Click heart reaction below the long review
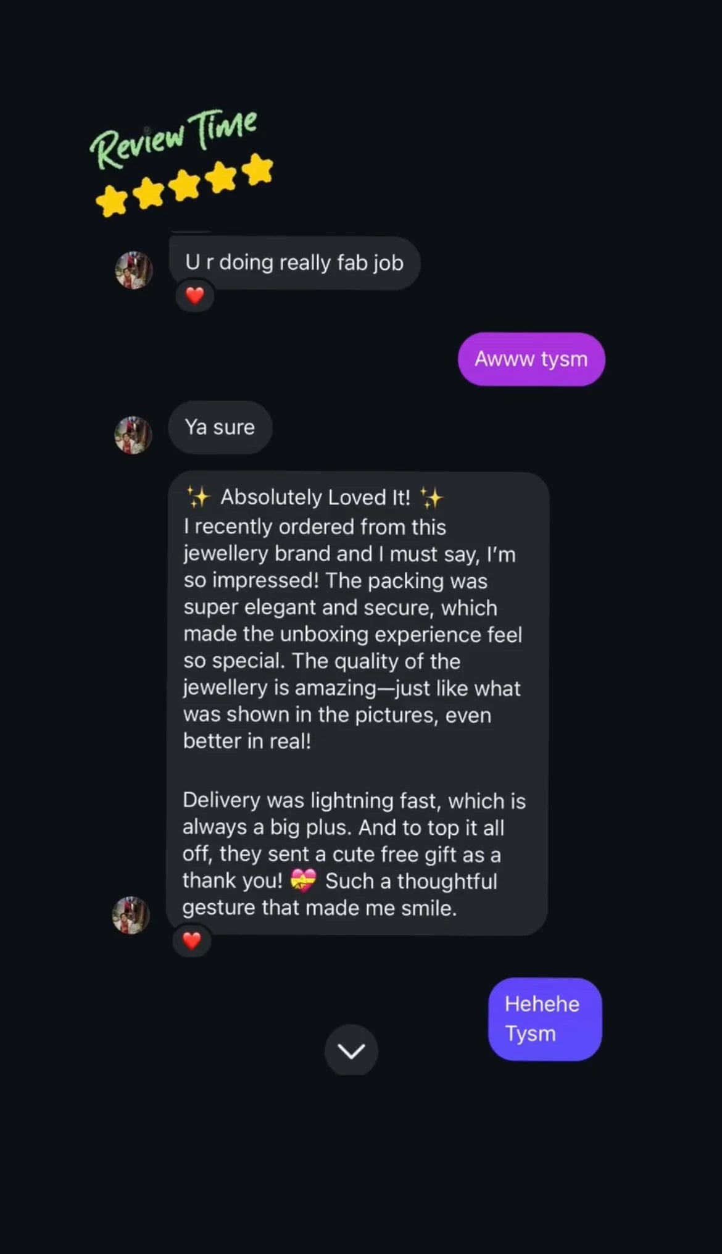The width and height of the screenshot is (722, 1254). (x=191, y=940)
